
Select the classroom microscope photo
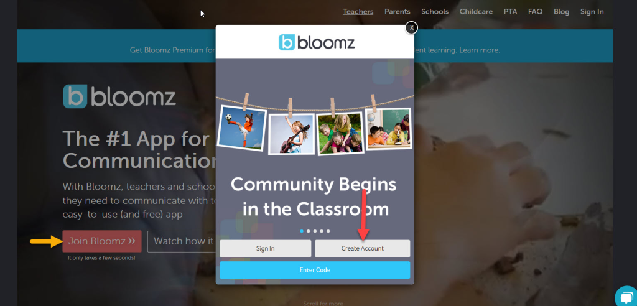point(388,128)
